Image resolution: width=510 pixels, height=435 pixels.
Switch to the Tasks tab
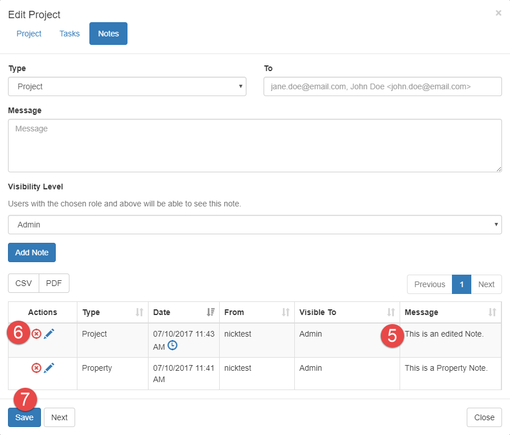(x=69, y=34)
